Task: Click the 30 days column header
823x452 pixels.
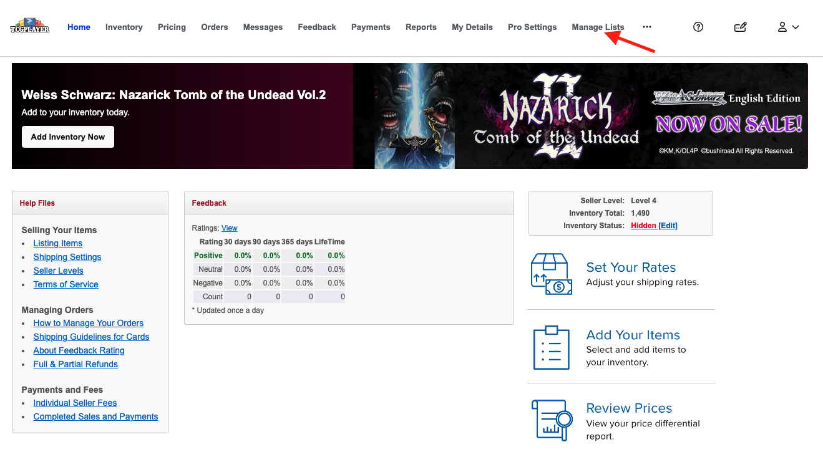Action: tap(238, 242)
